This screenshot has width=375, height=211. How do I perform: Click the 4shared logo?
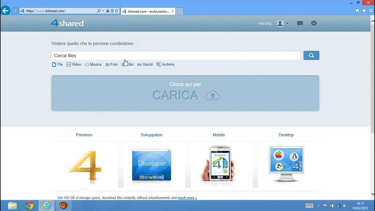pyautogui.click(x=67, y=23)
